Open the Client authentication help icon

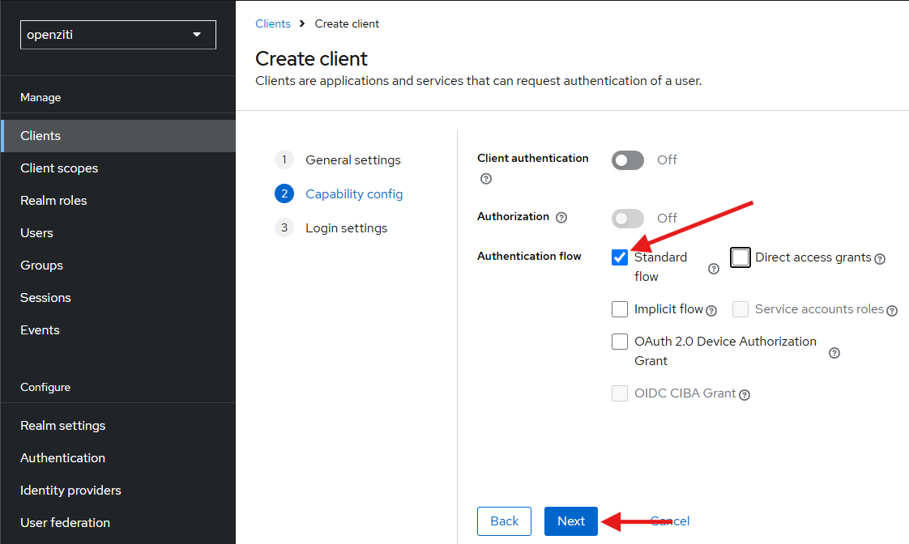[x=485, y=178]
